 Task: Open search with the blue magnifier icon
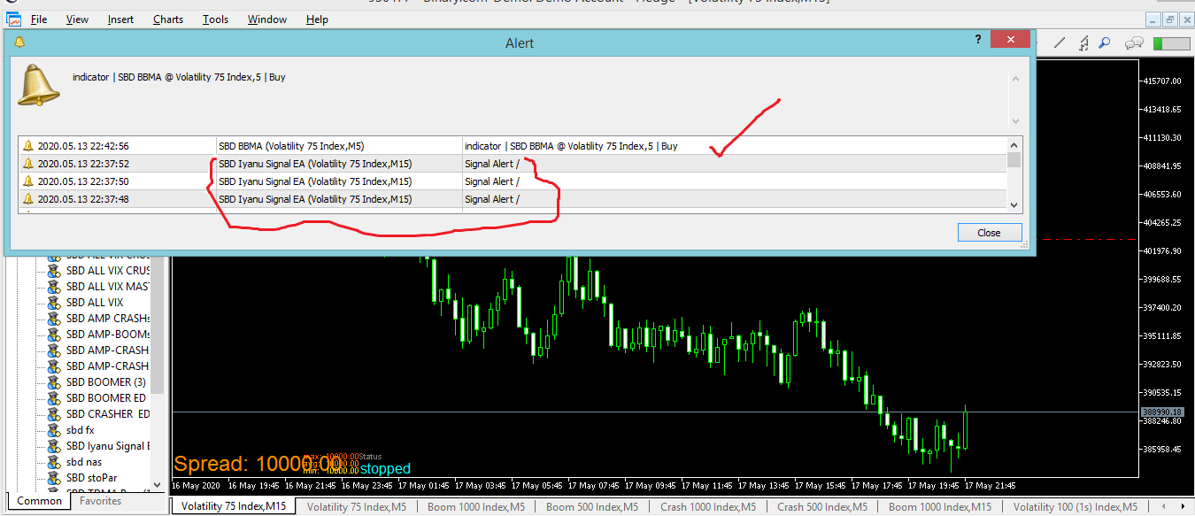(1105, 42)
